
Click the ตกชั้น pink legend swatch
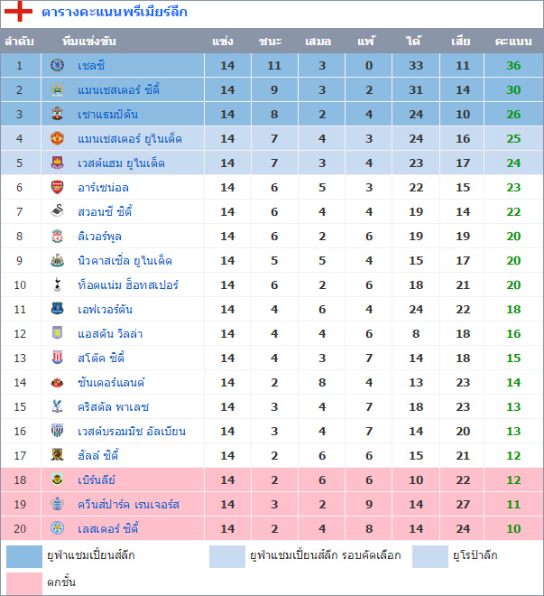(24, 582)
